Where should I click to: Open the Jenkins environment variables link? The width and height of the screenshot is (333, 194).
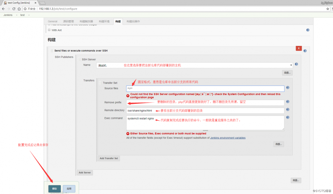[x=228, y=137]
